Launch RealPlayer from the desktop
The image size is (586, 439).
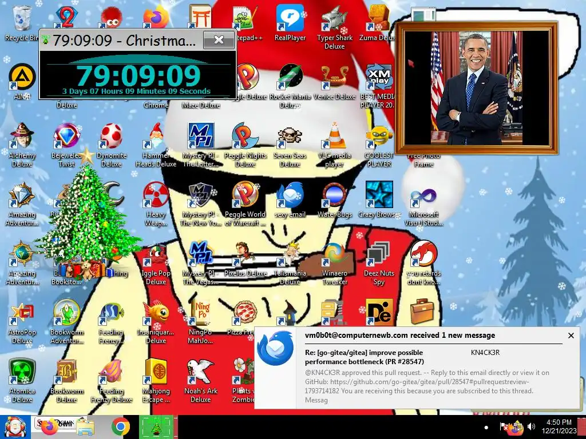tap(290, 23)
